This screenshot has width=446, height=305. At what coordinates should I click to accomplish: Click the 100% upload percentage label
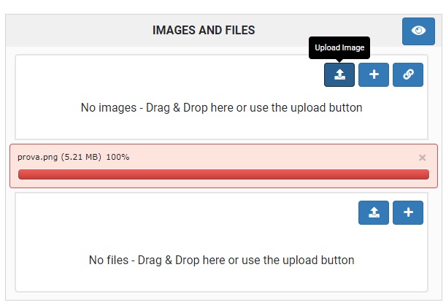(118, 158)
